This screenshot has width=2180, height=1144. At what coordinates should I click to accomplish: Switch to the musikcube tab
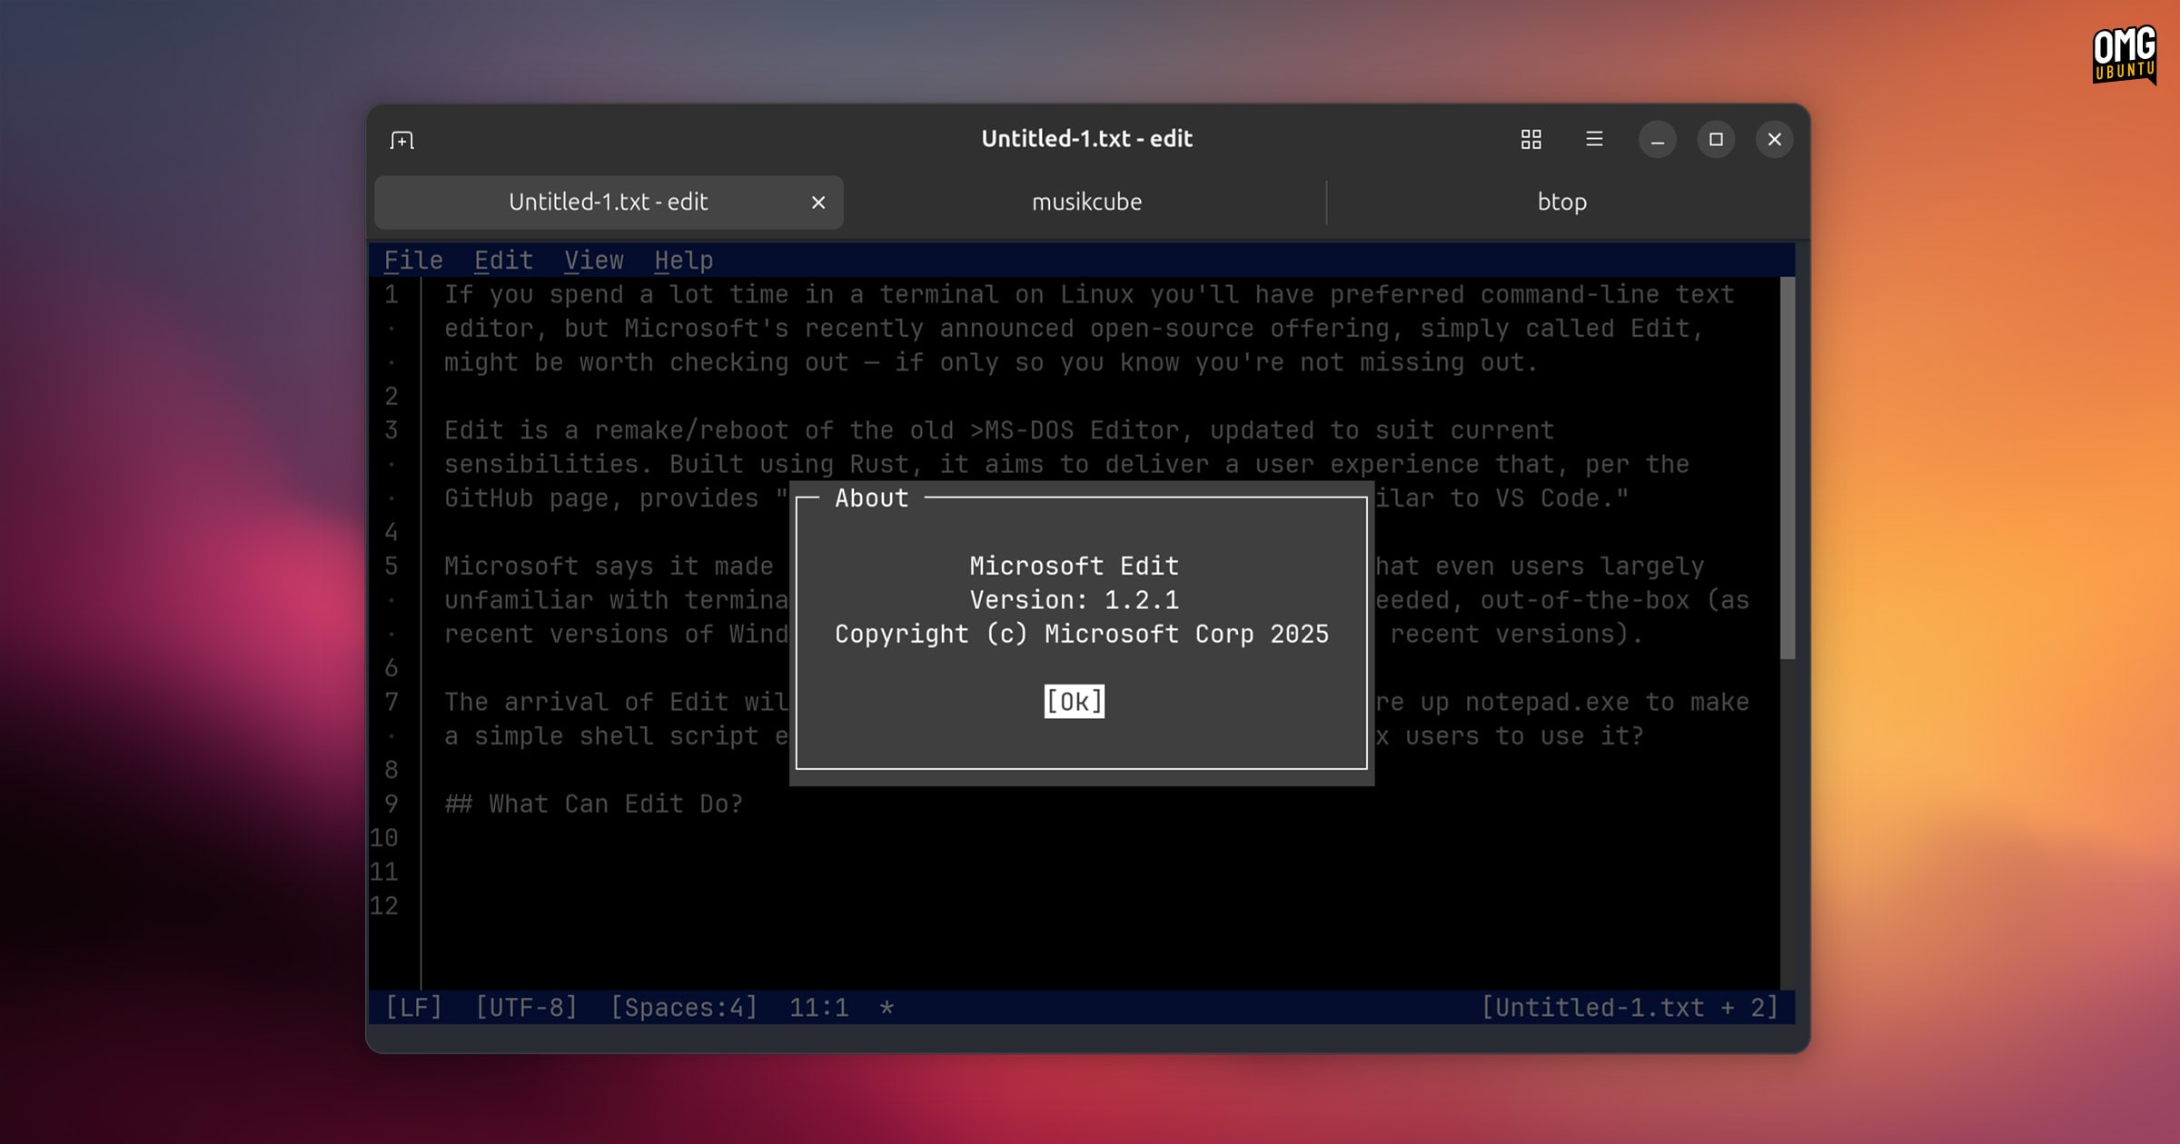coord(1085,202)
